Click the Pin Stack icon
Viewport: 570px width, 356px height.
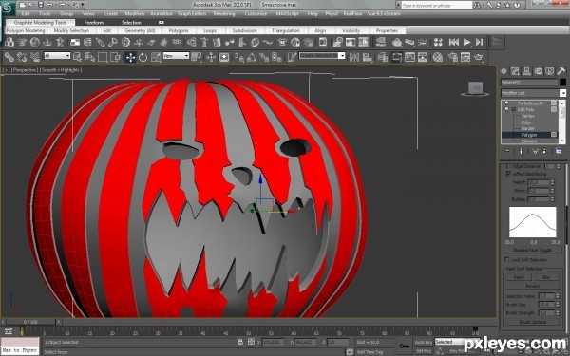tap(507, 151)
